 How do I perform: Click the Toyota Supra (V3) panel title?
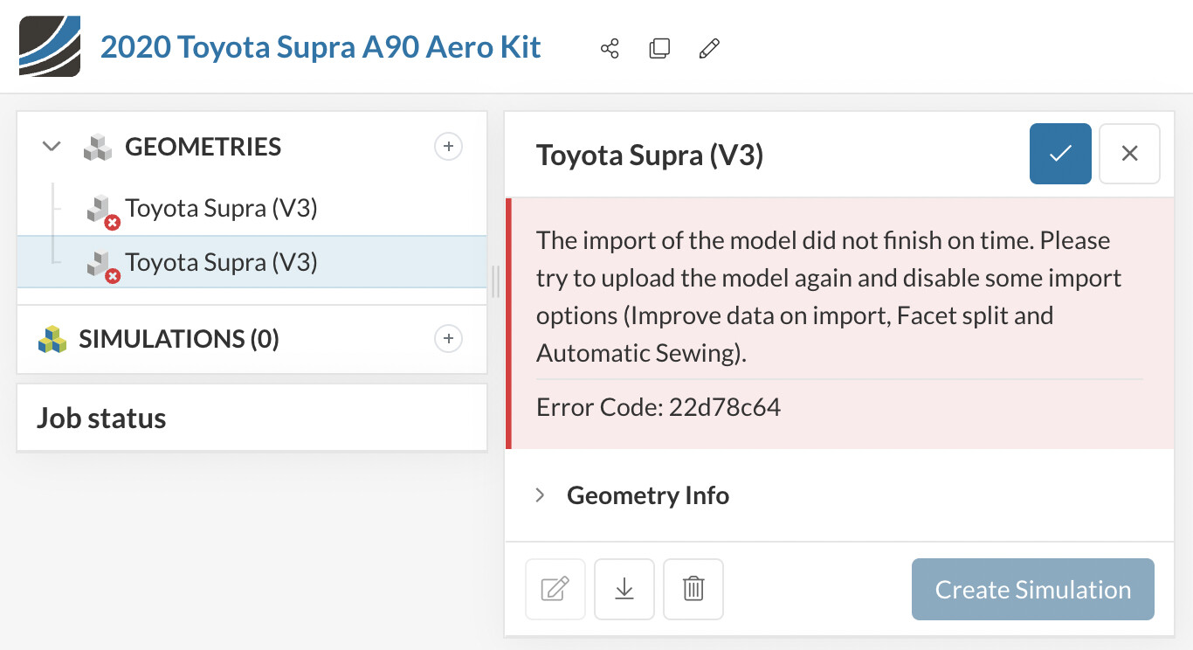[650, 155]
